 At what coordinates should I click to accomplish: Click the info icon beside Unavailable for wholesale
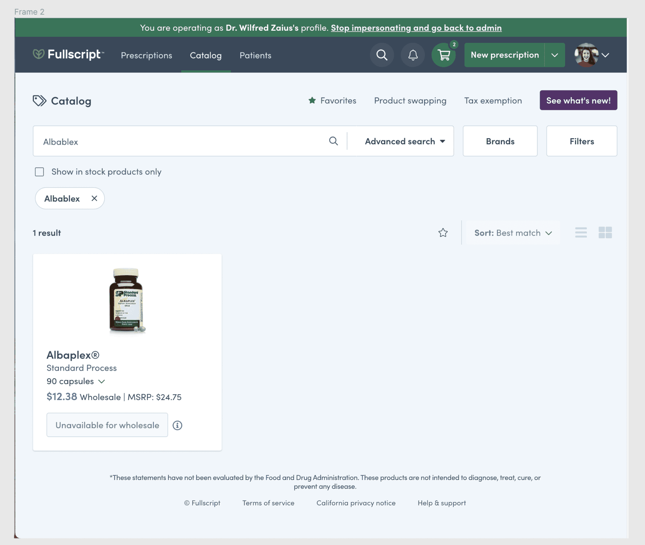(177, 425)
